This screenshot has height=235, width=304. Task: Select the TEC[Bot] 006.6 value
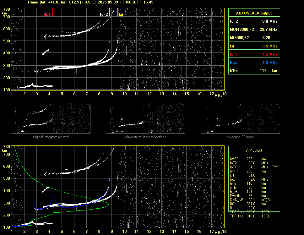point(251,212)
